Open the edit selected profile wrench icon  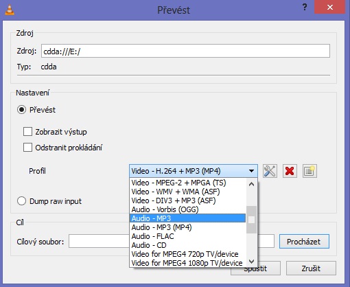pyautogui.click(x=270, y=171)
